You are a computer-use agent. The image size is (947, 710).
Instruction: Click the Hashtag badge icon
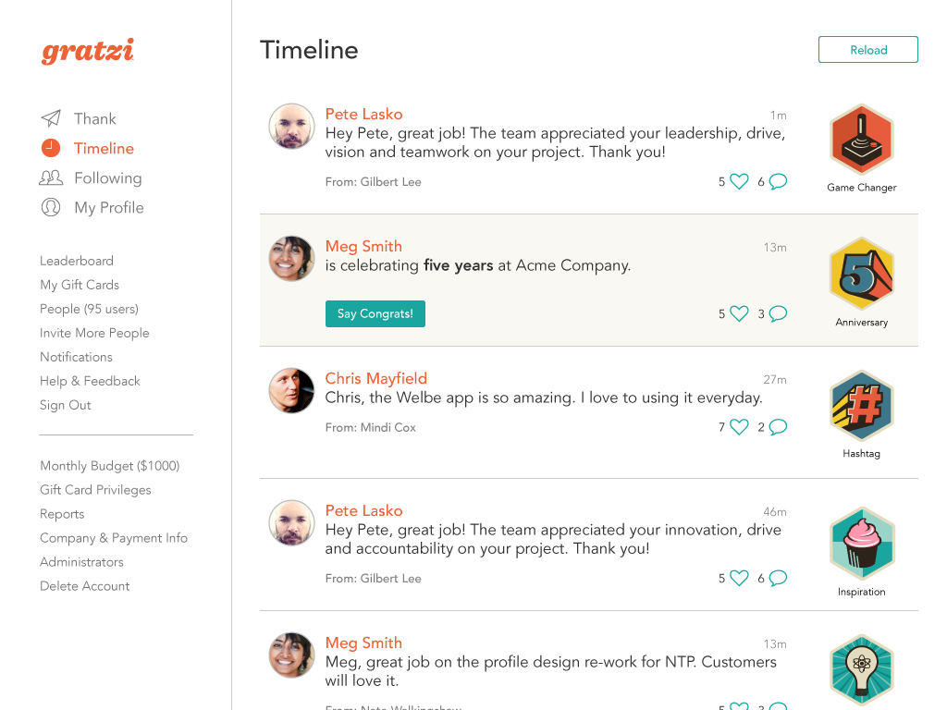[862, 406]
